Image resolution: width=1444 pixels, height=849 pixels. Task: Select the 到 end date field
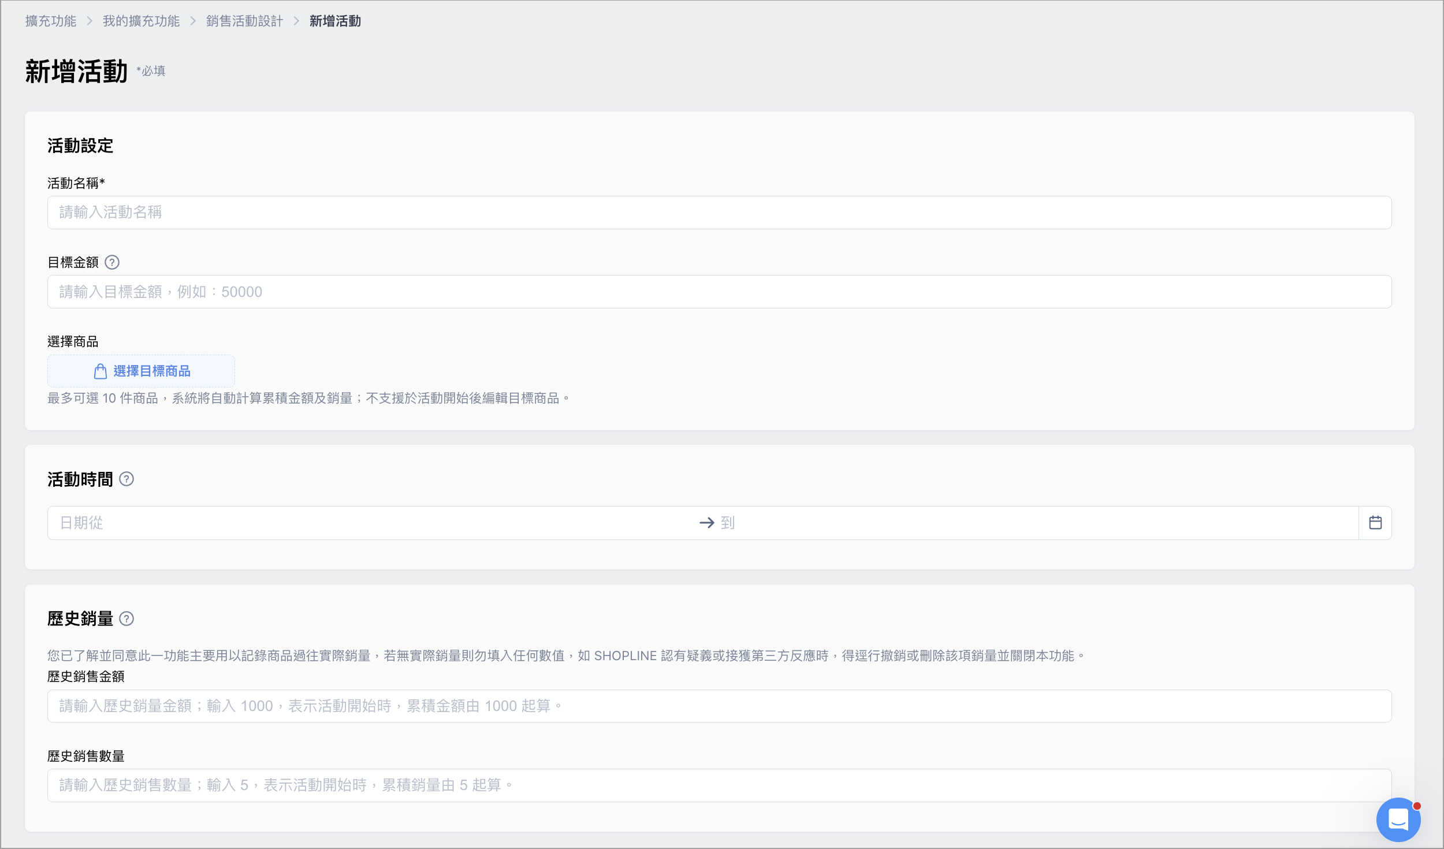1037,523
